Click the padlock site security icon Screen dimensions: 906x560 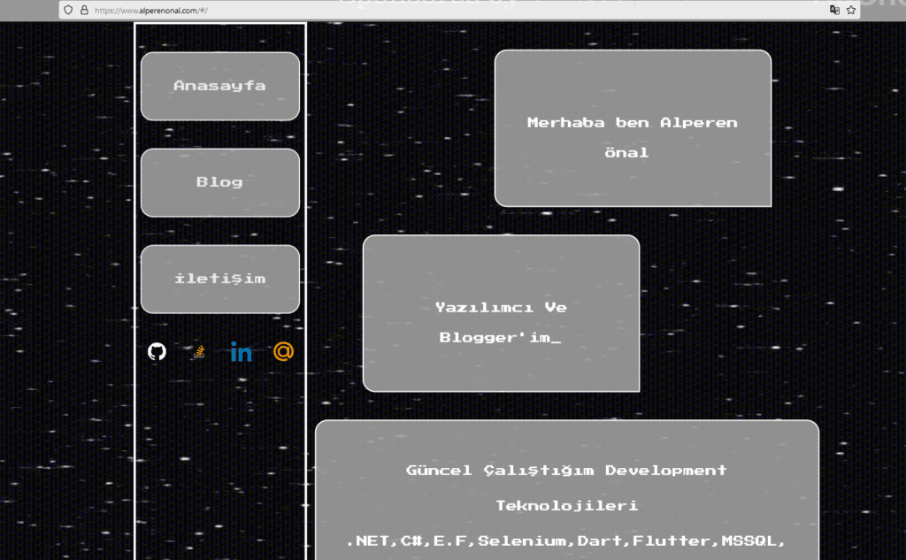tap(84, 10)
